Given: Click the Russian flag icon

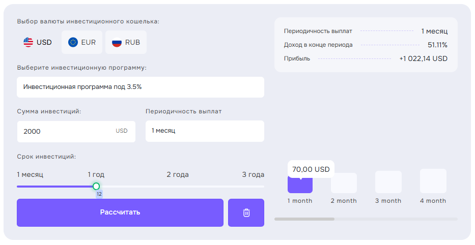Looking at the screenshot, I should [x=117, y=42].
